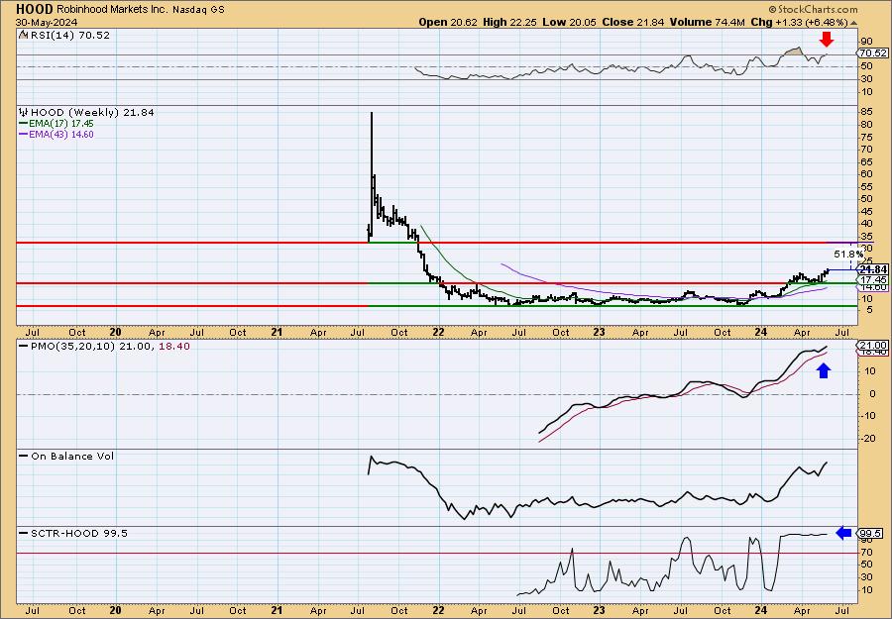Screen dimensions: 892x619
Task: Click the 17.45 EMA value tag on the right axis
Action: 872,280
